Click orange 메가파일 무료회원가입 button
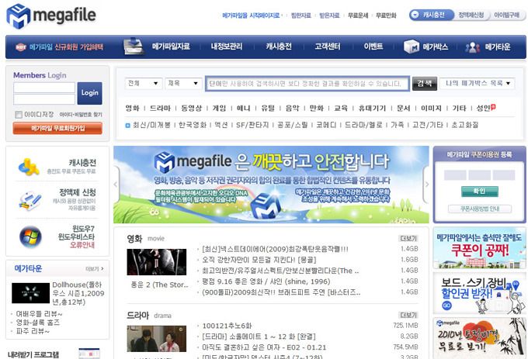This screenshot has width=528, height=359. click(57, 129)
